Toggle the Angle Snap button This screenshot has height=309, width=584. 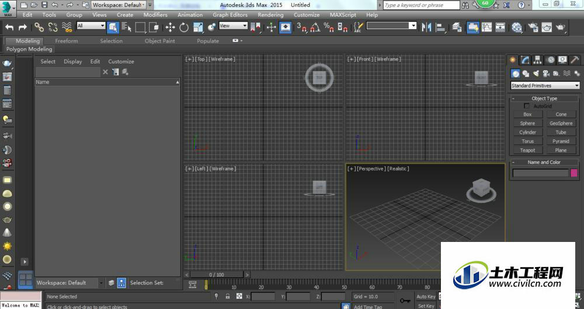(315, 27)
